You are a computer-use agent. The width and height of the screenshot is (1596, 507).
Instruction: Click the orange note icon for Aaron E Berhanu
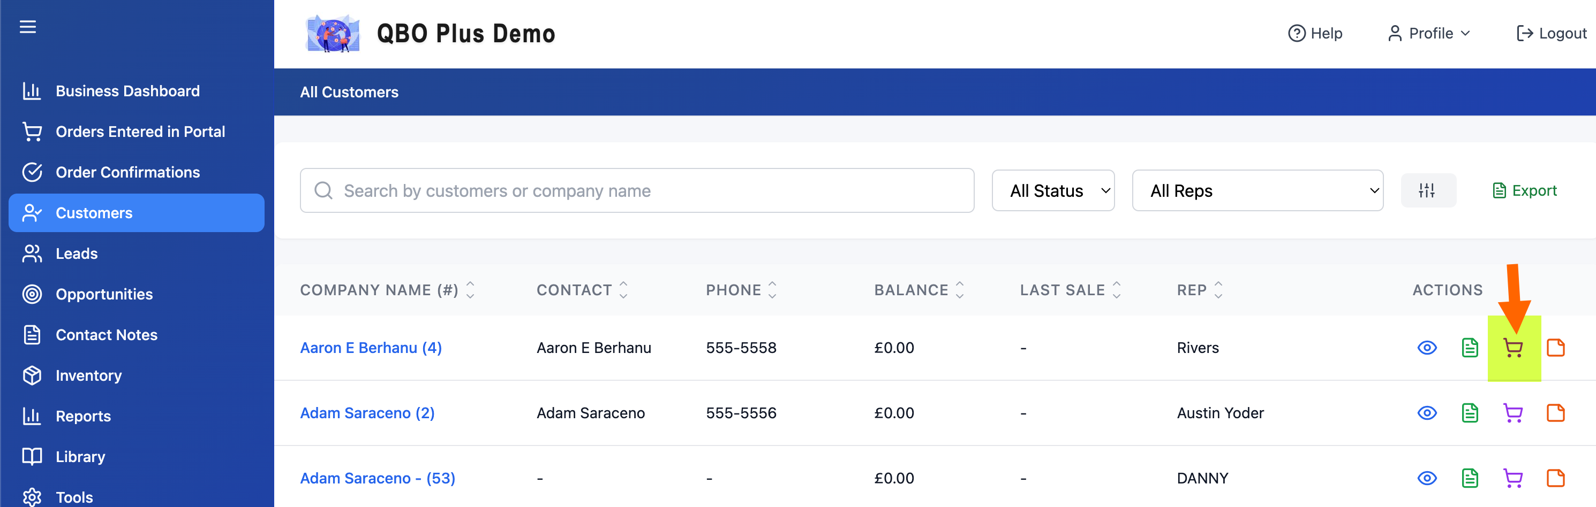(1555, 348)
